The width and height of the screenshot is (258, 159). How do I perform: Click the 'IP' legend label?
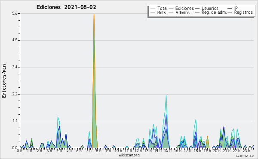click(236, 8)
